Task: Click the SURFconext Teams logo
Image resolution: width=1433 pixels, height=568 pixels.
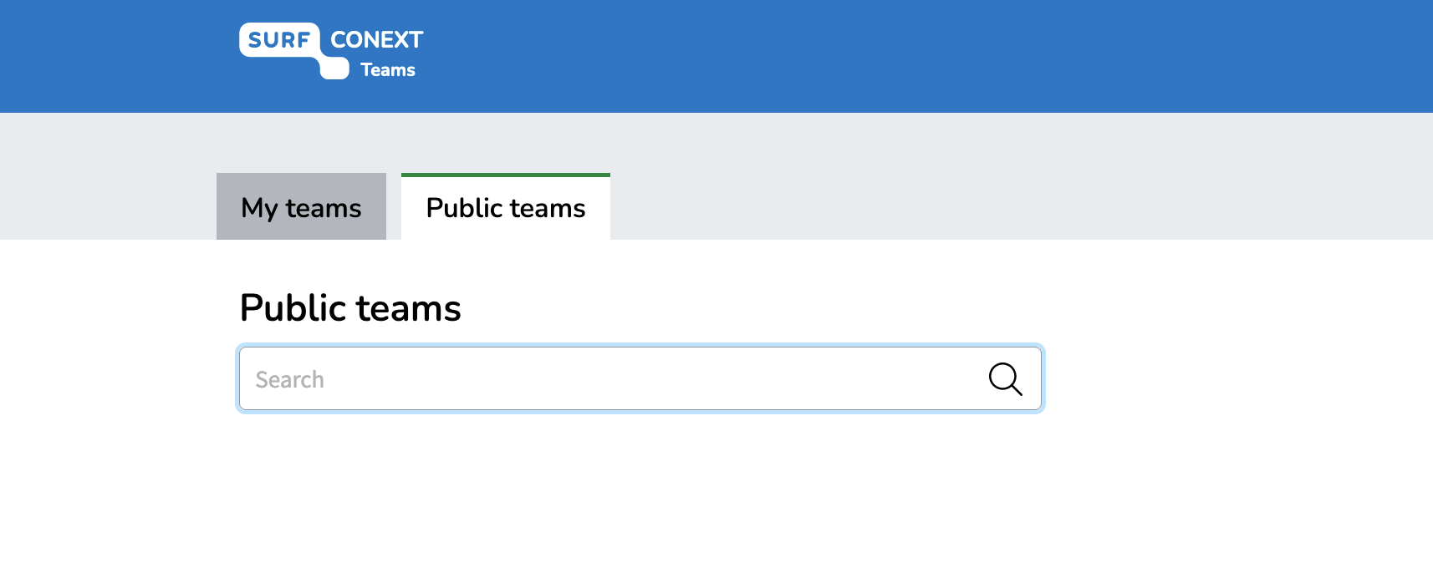Action: pos(331,51)
